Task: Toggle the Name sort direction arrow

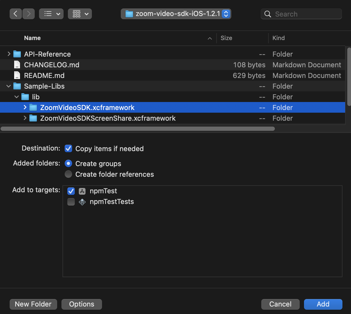Action: 210,38
